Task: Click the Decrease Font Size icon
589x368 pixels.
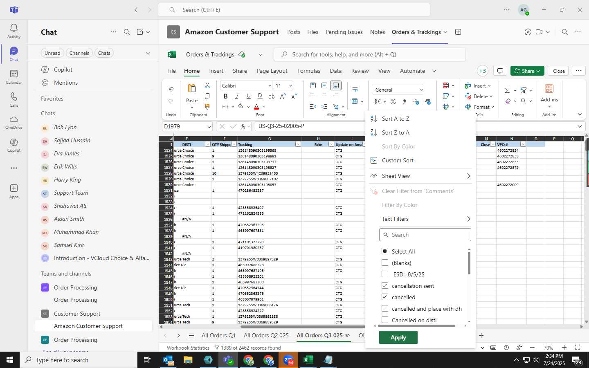Action: (294, 96)
